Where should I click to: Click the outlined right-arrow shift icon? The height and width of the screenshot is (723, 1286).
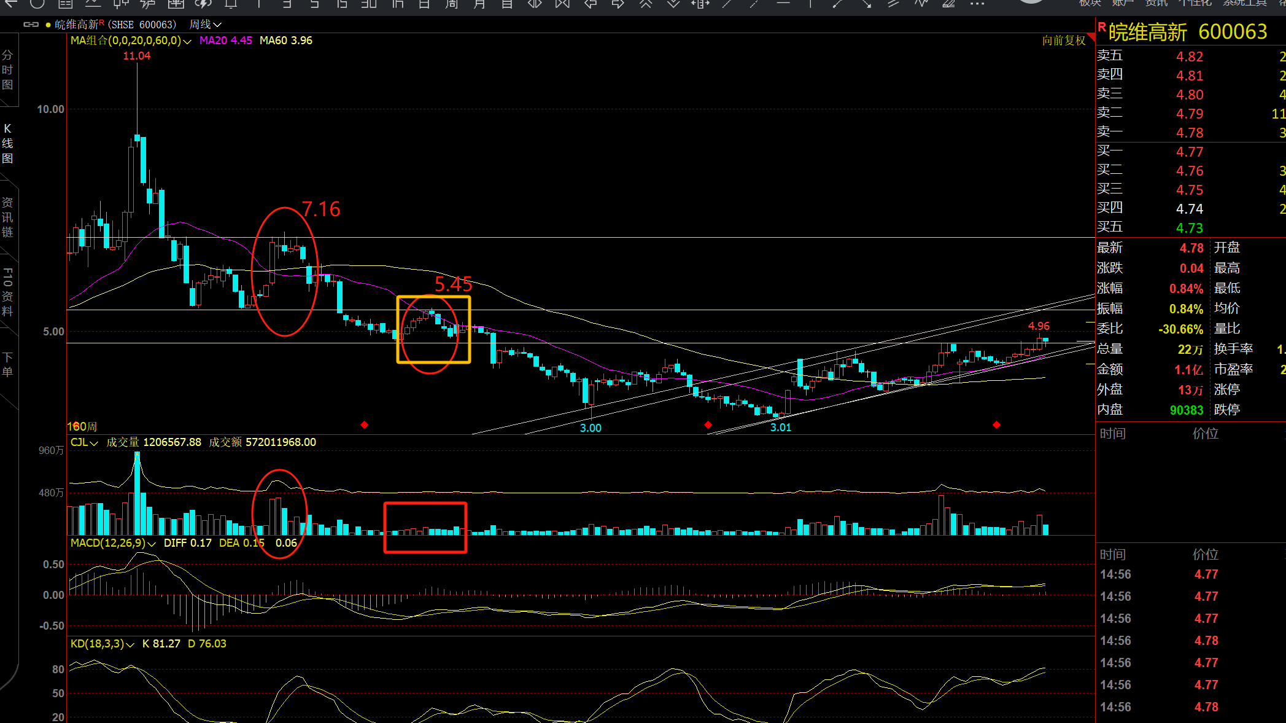(618, 4)
